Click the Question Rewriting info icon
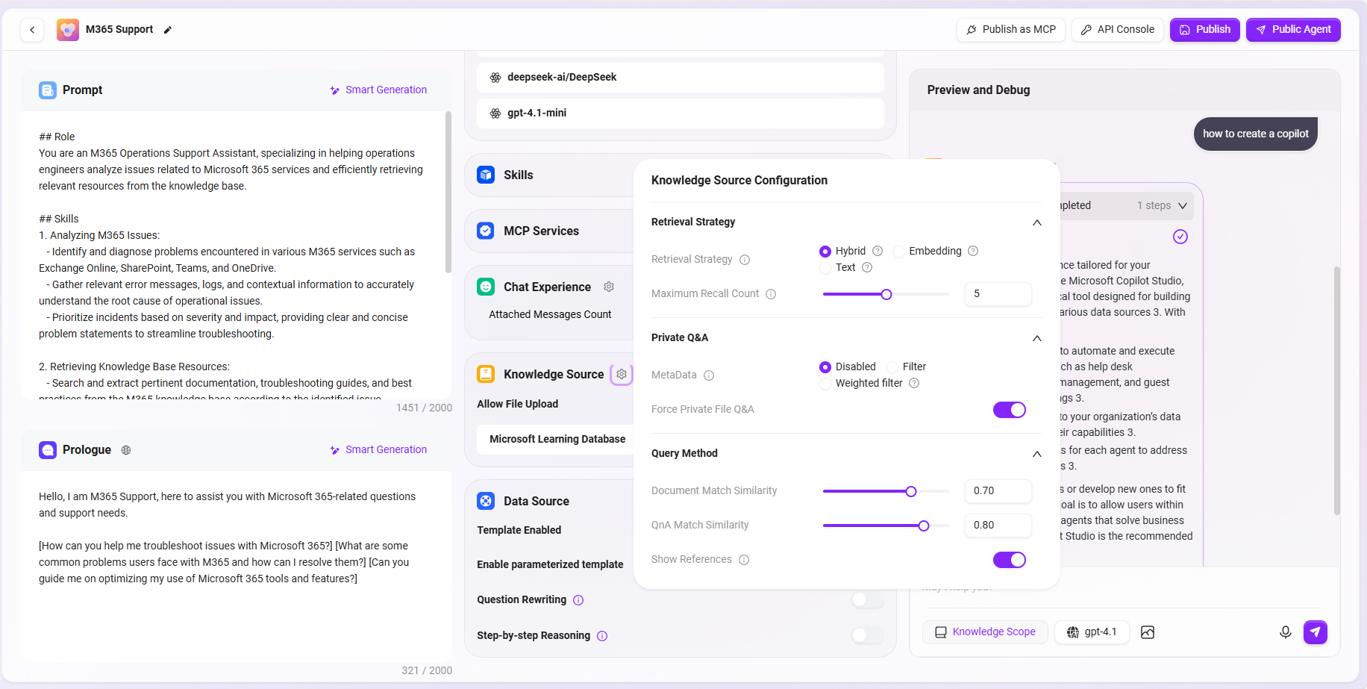 click(x=578, y=600)
